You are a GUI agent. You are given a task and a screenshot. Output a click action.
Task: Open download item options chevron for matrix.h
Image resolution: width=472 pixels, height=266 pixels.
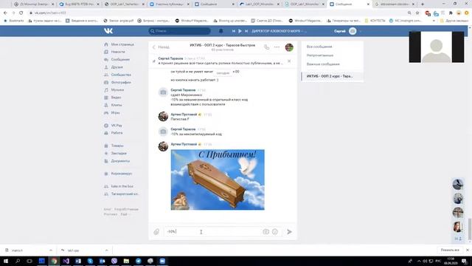click(51, 250)
